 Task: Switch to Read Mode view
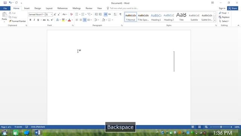(193, 127)
